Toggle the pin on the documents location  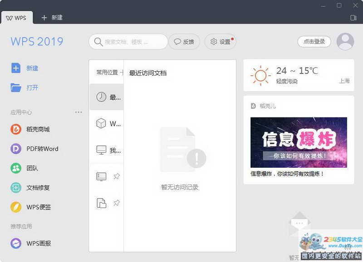117,203
